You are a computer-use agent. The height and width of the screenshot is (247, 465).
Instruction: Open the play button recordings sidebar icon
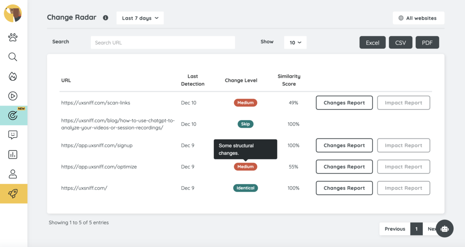[13, 96]
